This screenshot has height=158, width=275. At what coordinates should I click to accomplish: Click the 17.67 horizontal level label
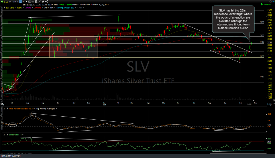262,77
